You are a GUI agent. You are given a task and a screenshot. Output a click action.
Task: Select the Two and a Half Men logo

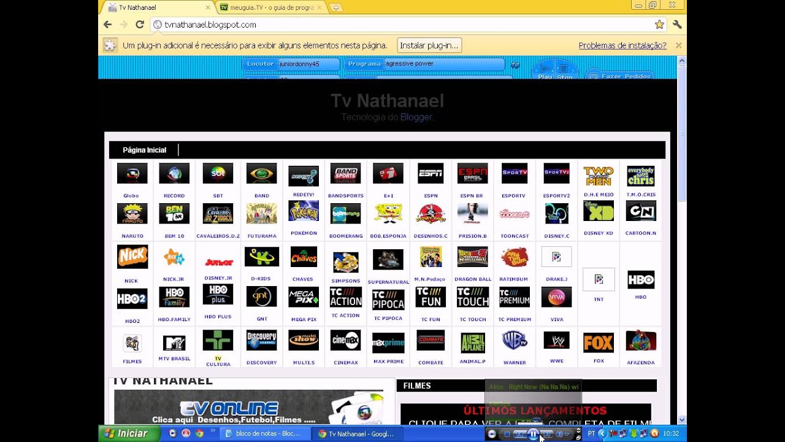599,176
